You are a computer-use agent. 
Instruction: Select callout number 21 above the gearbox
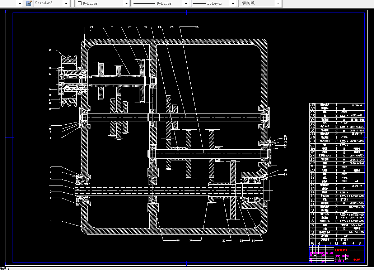click(112, 27)
